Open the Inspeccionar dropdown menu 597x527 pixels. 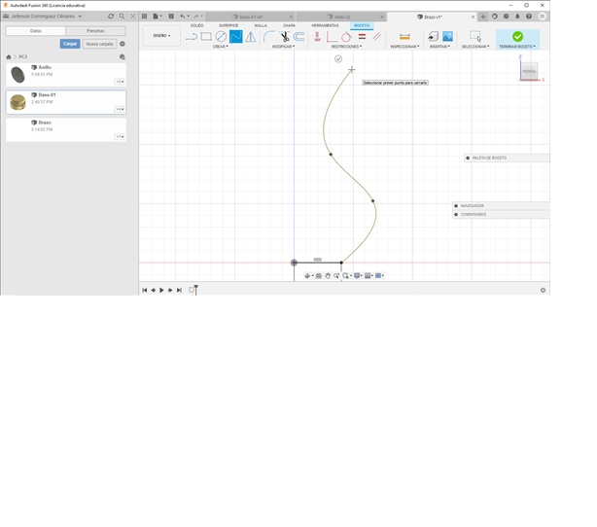tap(404, 47)
